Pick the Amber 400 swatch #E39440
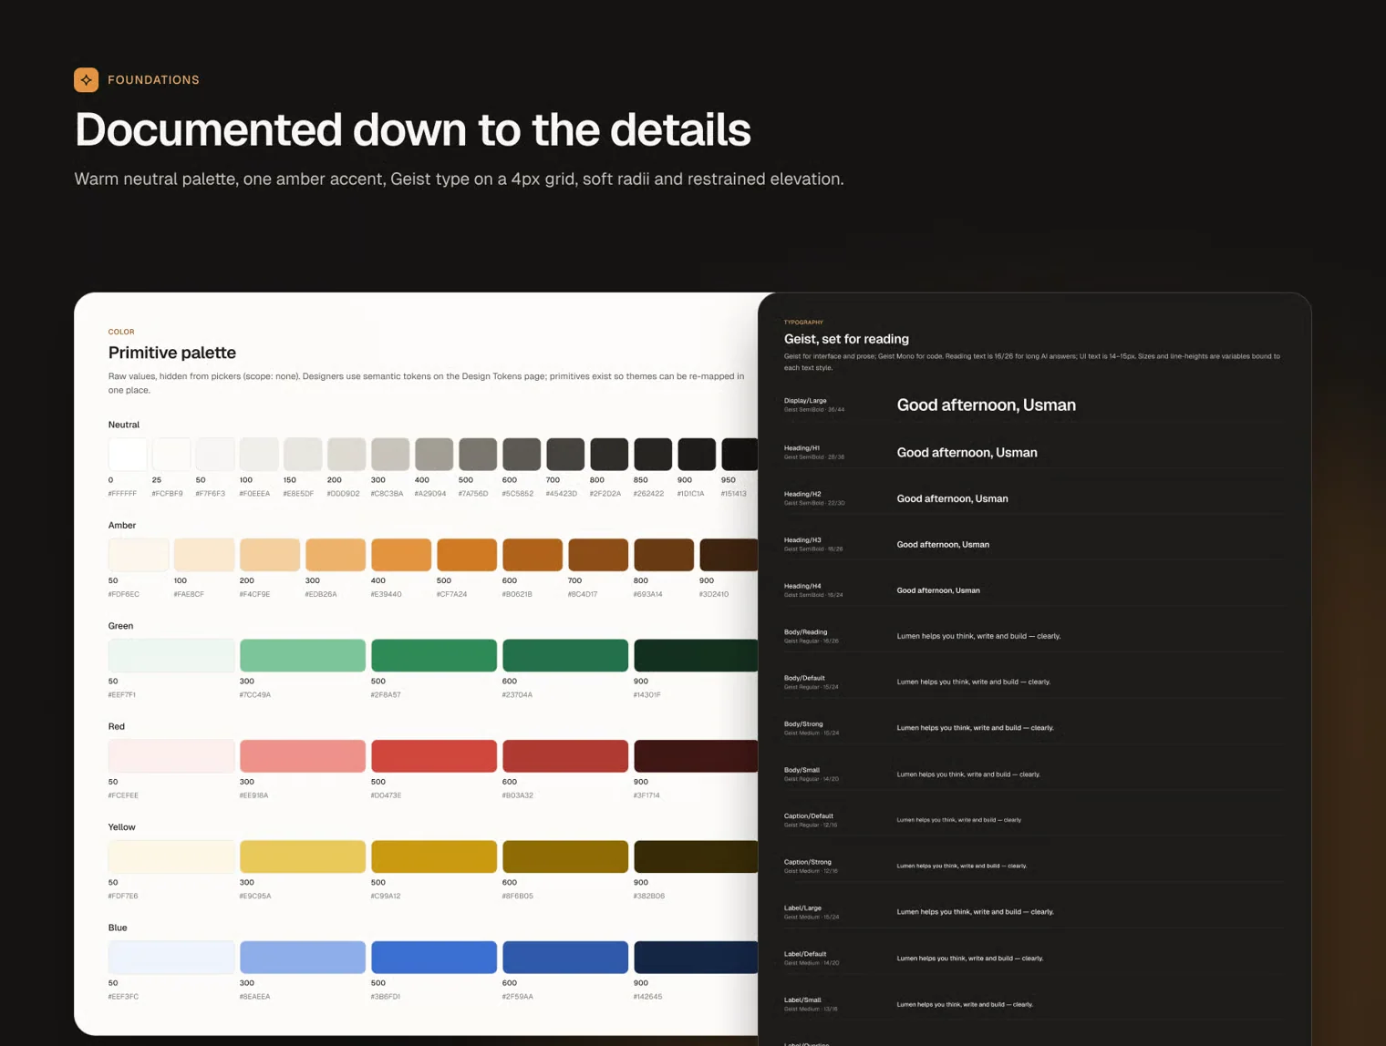This screenshot has height=1046, width=1386. click(401, 555)
